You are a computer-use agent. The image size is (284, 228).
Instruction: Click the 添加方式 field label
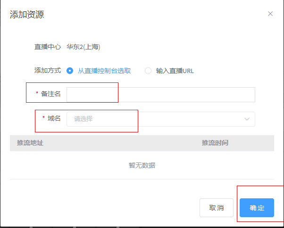coord(48,70)
